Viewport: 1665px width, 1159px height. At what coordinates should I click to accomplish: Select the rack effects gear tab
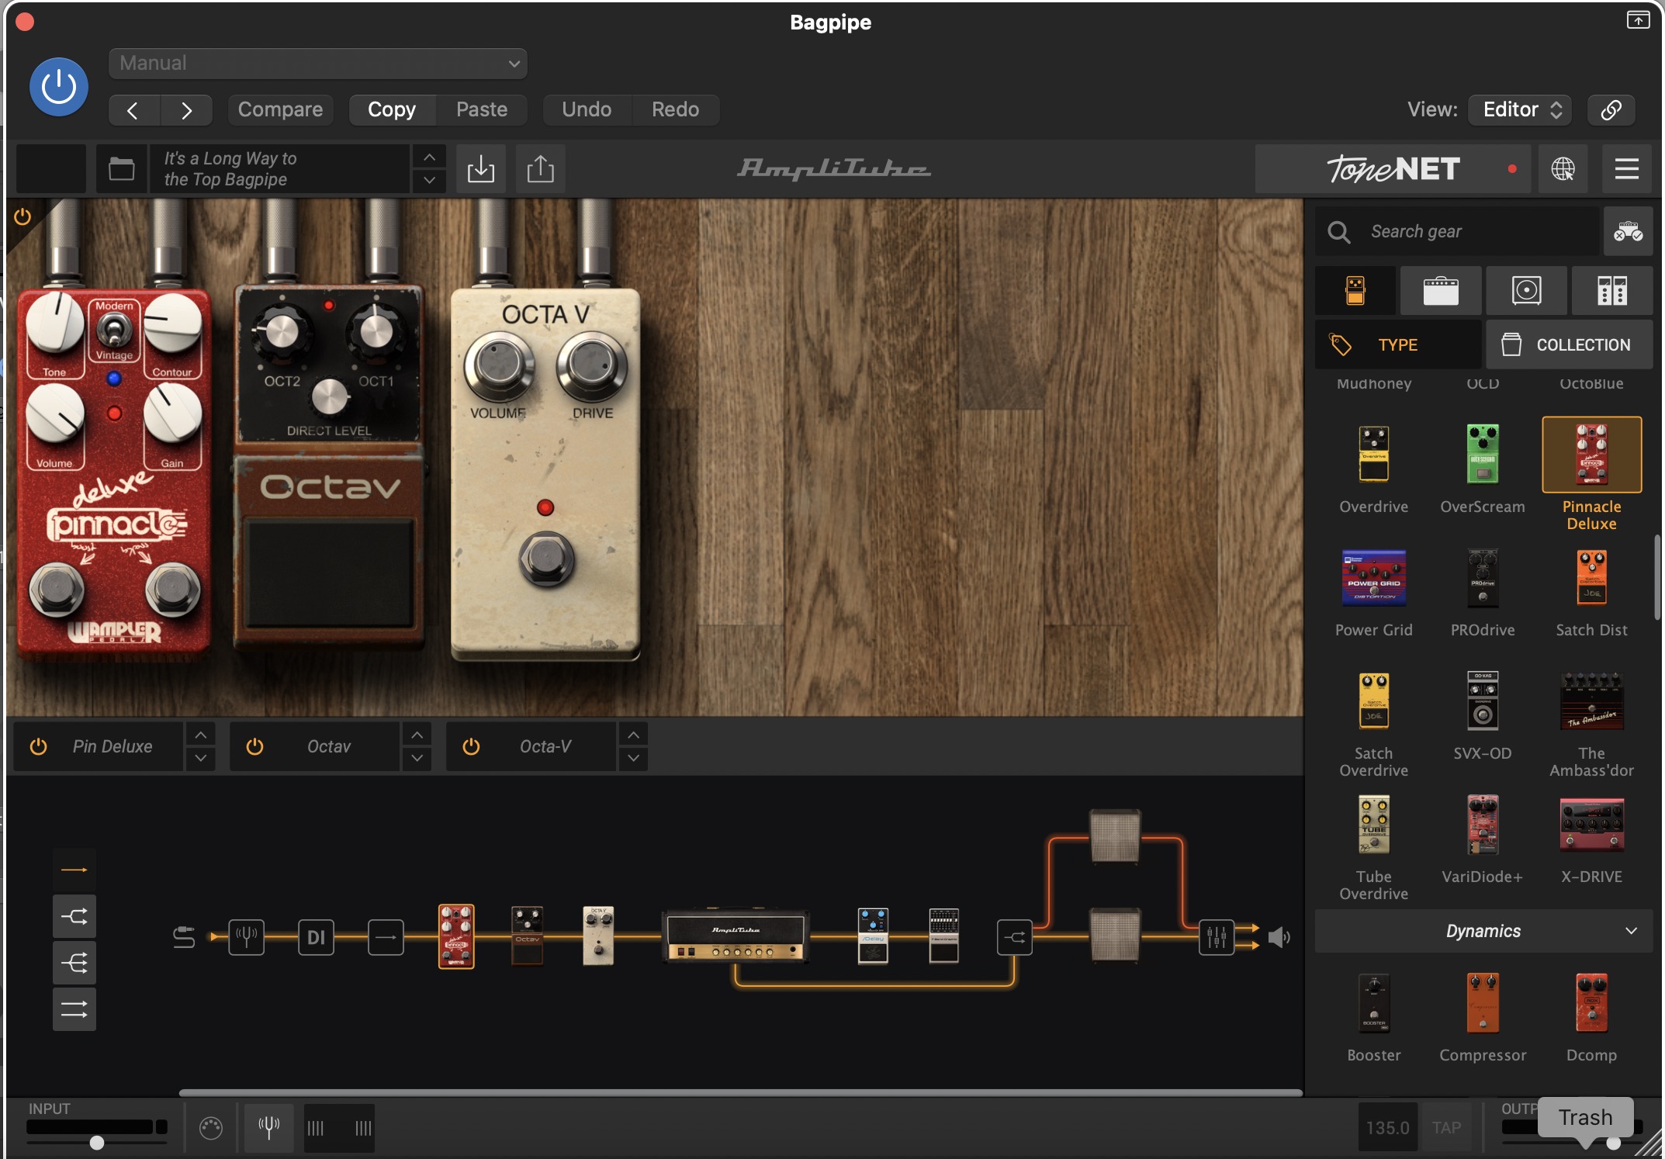[x=1612, y=291]
